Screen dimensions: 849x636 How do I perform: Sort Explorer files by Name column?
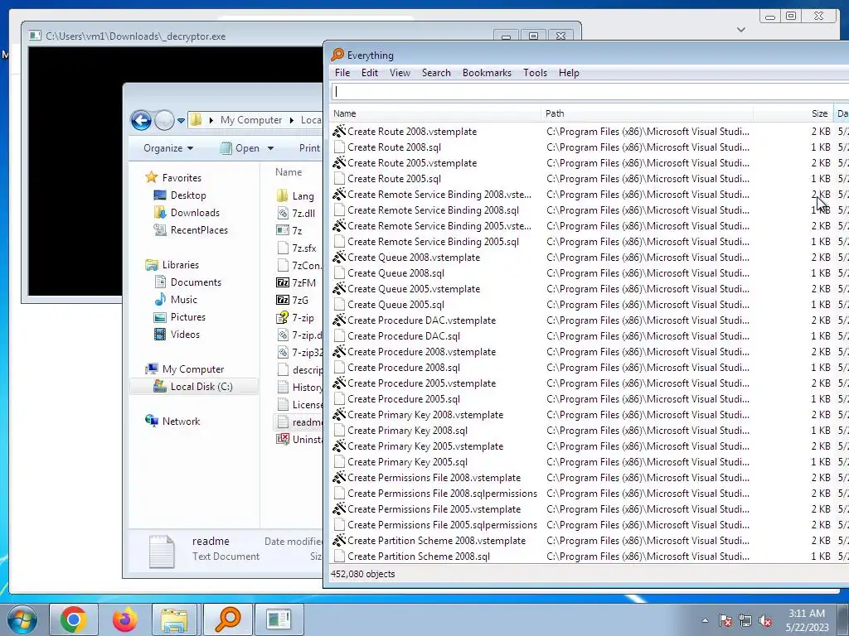(x=289, y=172)
